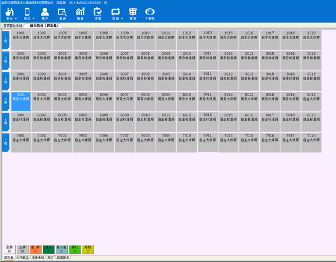Select the 预订 bottom tab
This screenshot has width=336, height=262.
coord(50,258)
